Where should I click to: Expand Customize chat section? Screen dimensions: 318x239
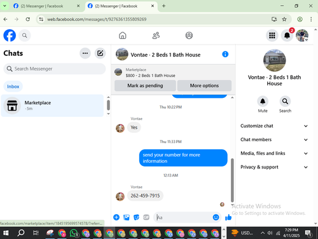click(x=274, y=126)
